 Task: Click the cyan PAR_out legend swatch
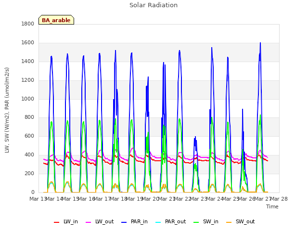(x=158, y=222)
